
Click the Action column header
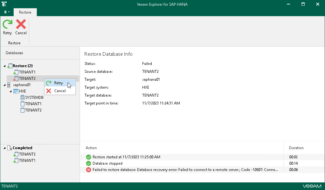[91, 148]
